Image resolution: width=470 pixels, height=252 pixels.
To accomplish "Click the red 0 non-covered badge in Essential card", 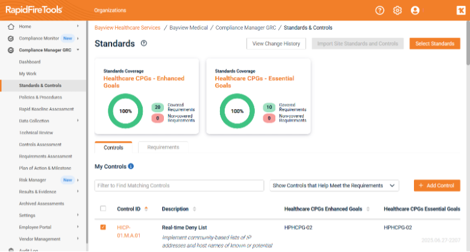I will 269,118.
